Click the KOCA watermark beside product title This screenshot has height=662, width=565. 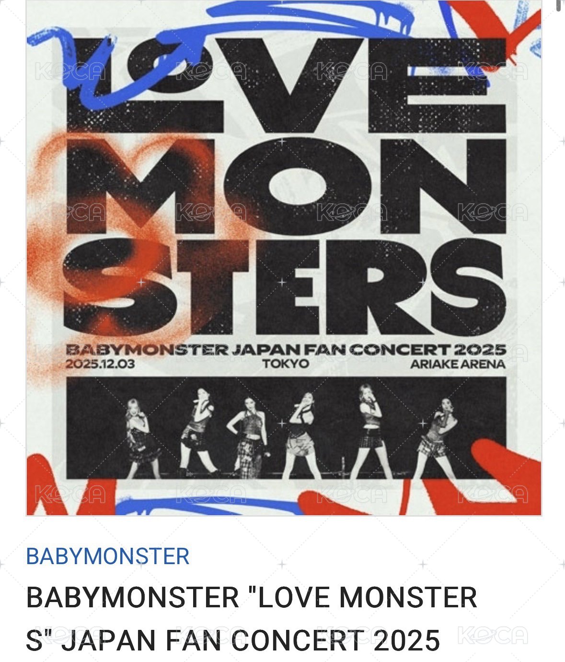[x=493, y=635]
